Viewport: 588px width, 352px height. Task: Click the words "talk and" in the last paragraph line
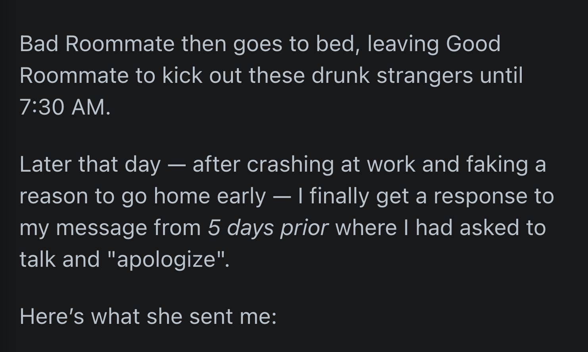point(60,260)
